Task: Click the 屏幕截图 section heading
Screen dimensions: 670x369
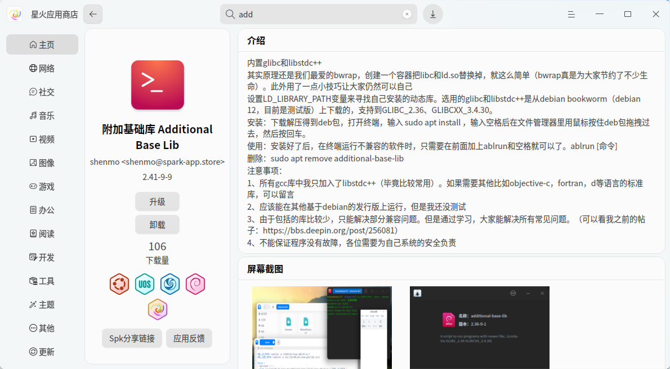Action: [265, 269]
